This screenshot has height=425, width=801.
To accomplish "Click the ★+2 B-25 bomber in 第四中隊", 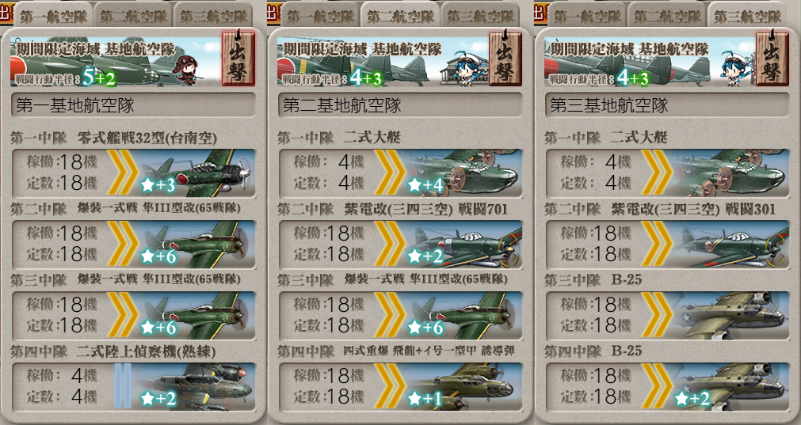I will tap(730, 386).
